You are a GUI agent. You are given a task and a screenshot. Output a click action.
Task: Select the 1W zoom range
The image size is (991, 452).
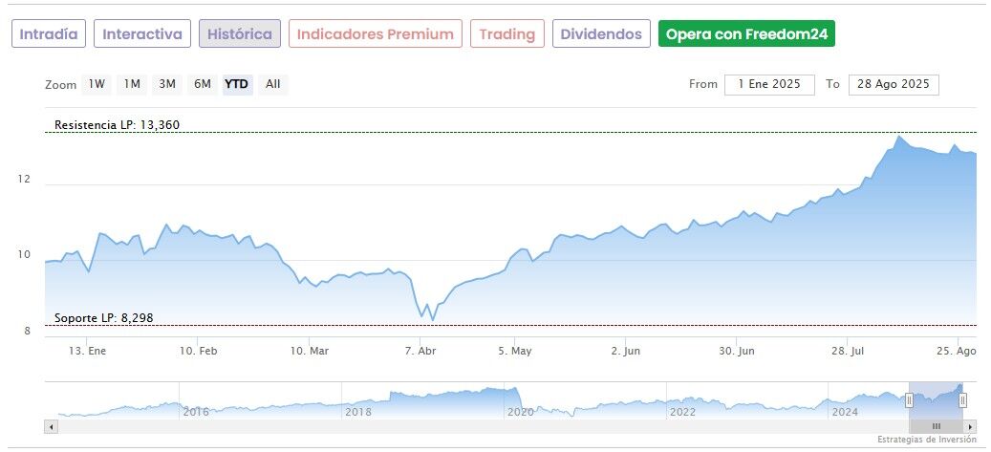[x=97, y=84]
